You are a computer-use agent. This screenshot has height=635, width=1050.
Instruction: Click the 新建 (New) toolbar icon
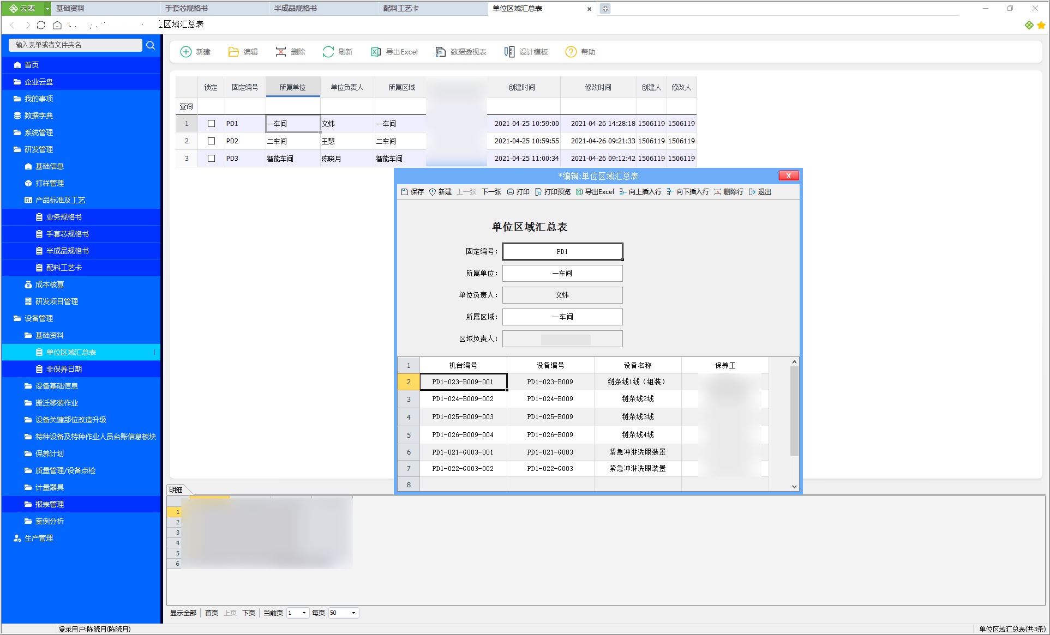(x=186, y=52)
